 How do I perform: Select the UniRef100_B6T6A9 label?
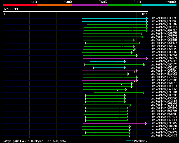[x=164, y=114]
